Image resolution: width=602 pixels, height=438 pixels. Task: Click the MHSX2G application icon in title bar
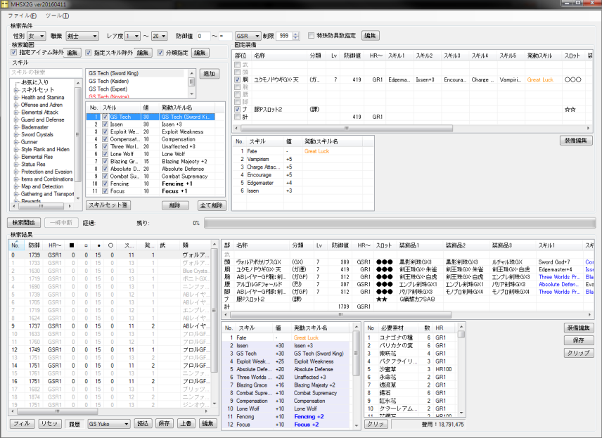(x=6, y=4)
